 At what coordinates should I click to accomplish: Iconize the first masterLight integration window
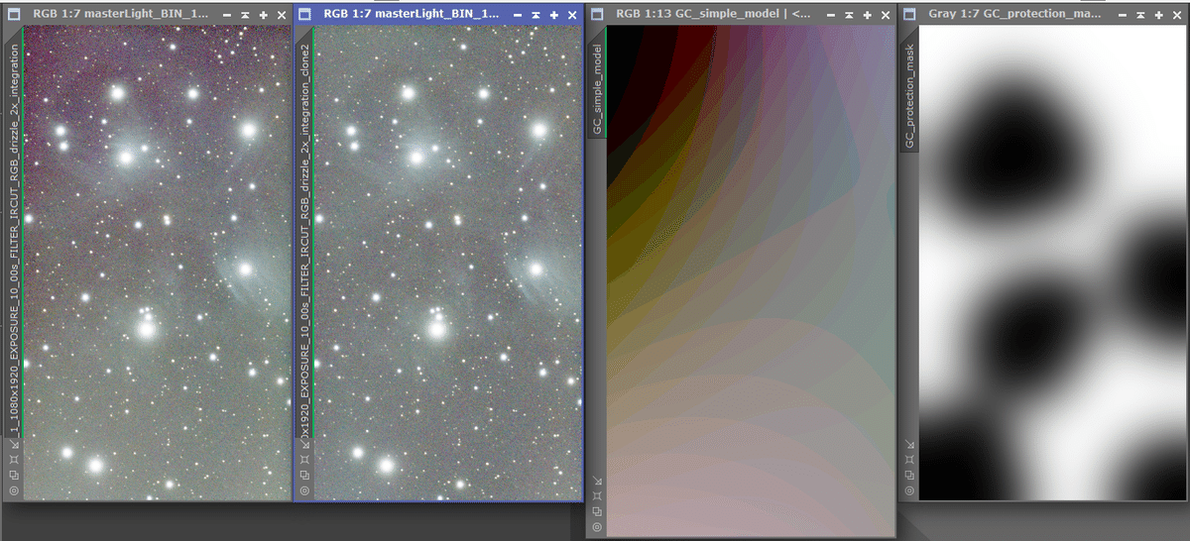point(225,15)
